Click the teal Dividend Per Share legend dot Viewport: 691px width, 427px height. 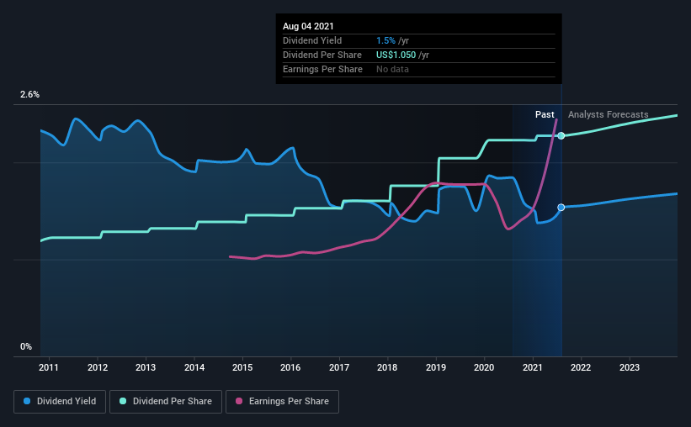(123, 401)
